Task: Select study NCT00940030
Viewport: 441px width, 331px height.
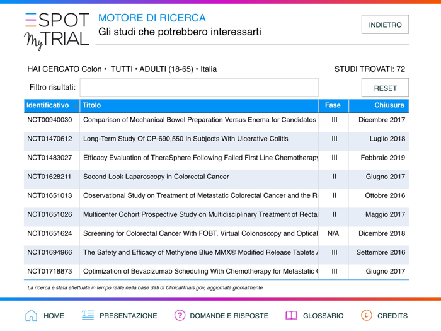Action: (50, 120)
